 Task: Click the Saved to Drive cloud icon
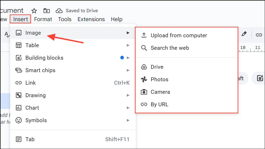[59, 11]
